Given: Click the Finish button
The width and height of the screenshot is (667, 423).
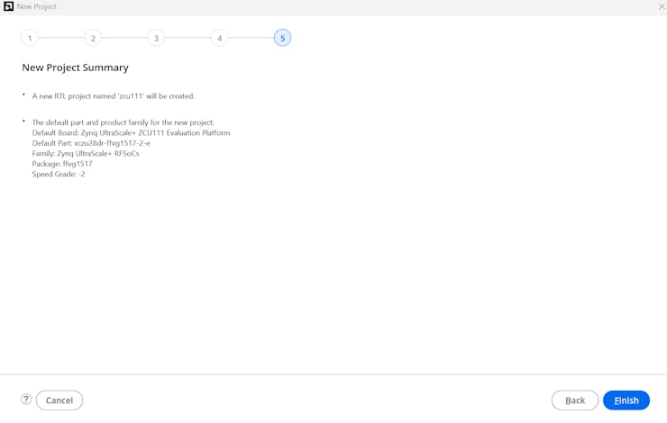Looking at the screenshot, I should 626,400.
